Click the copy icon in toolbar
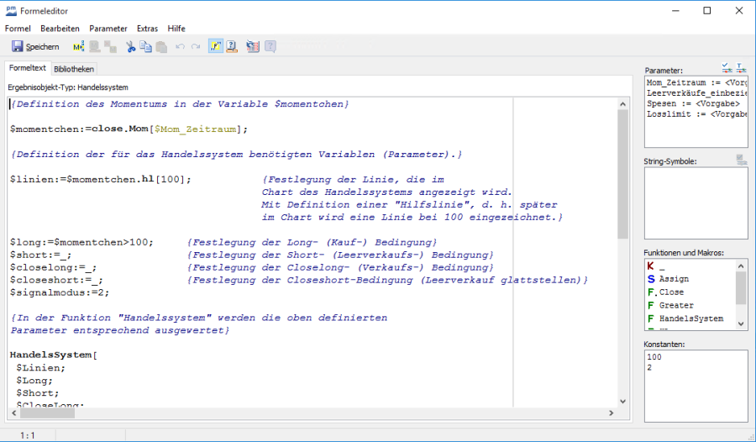 (146, 47)
